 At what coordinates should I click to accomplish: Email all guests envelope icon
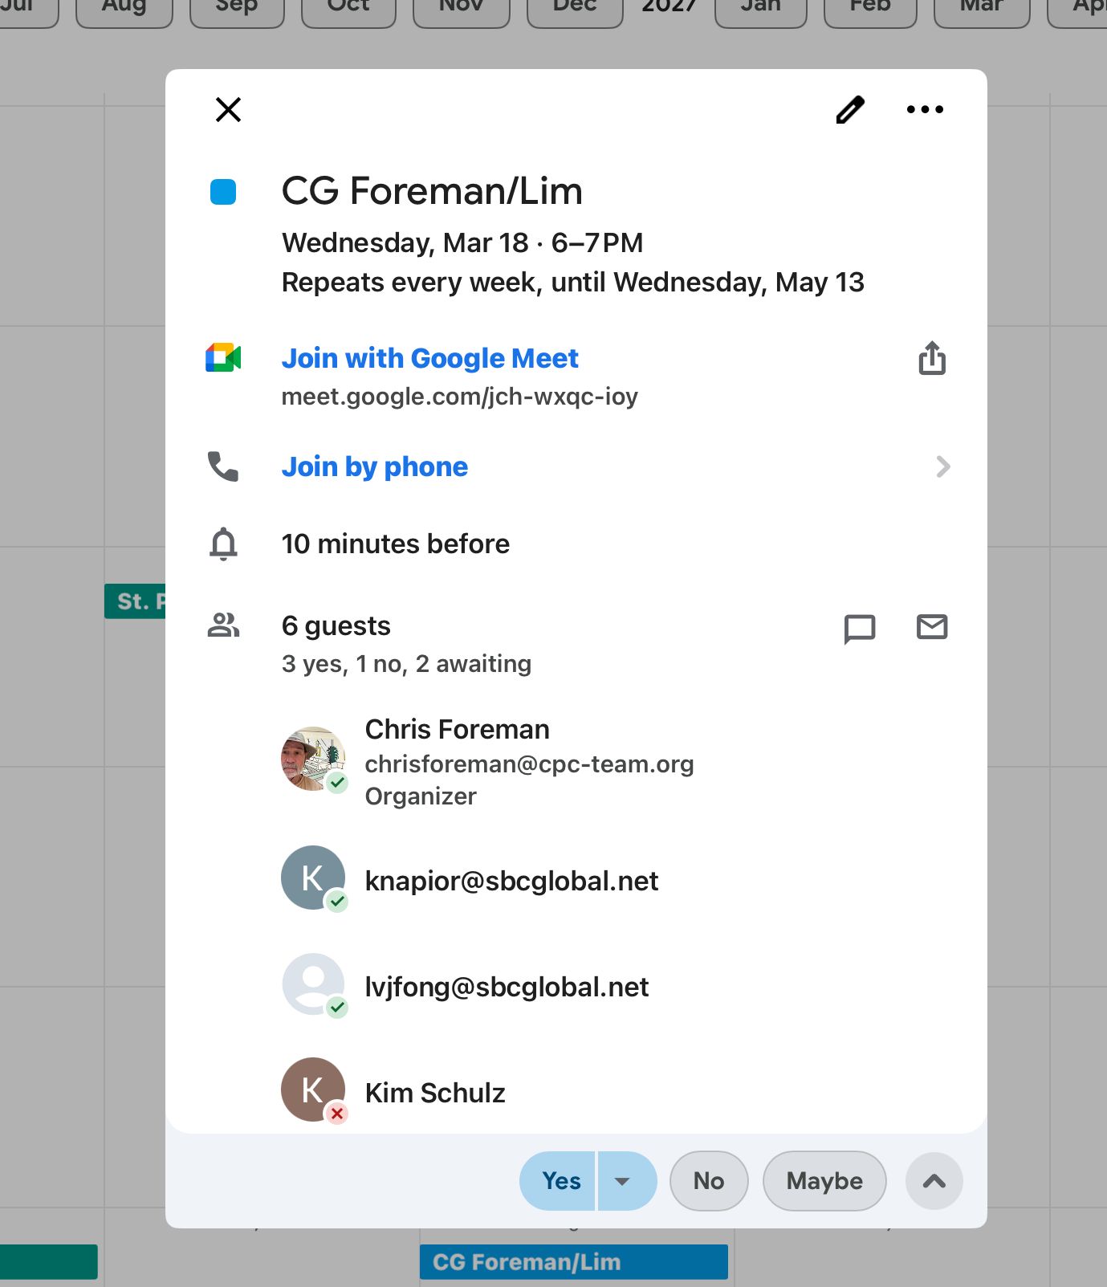tap(931, 626)
